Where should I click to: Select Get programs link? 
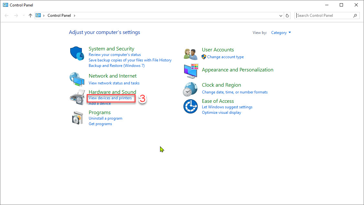(x=100, y=124)
